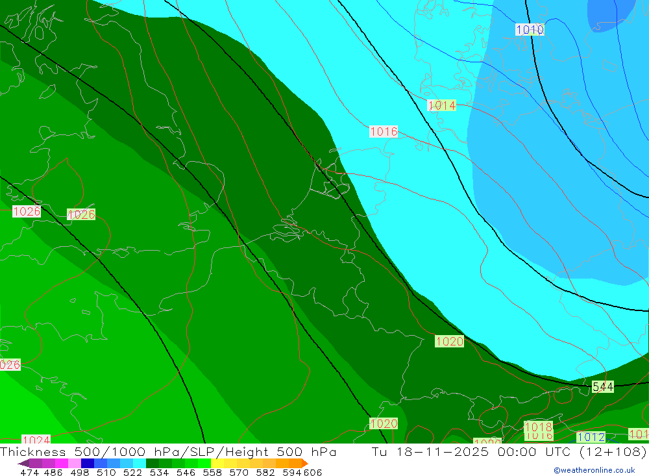The width and height of the screenshot is (649, 476).
Task: Choose the cyan legend swatch beside dark green
Action: [140, 463]
